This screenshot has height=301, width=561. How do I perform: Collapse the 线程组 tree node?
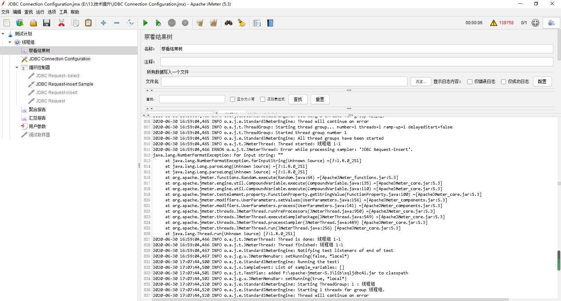click(x=10, y=42)
